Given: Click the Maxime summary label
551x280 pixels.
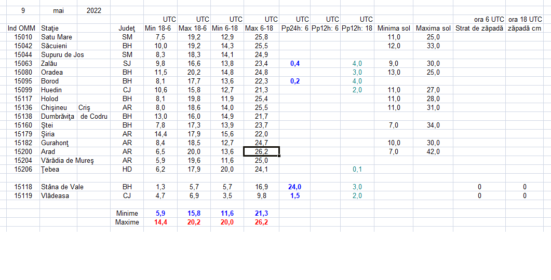Looking at the screenshot, I should [x=127, y=222].
